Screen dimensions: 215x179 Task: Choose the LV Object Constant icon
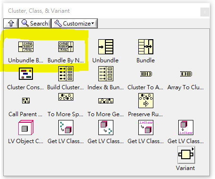coord(26,128)
